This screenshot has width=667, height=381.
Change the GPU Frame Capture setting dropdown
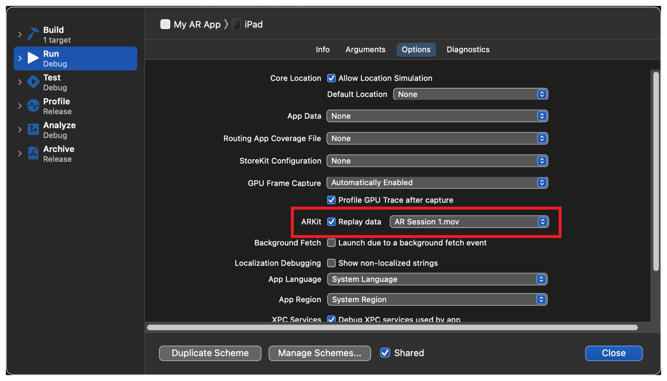(x=437, y=182)
